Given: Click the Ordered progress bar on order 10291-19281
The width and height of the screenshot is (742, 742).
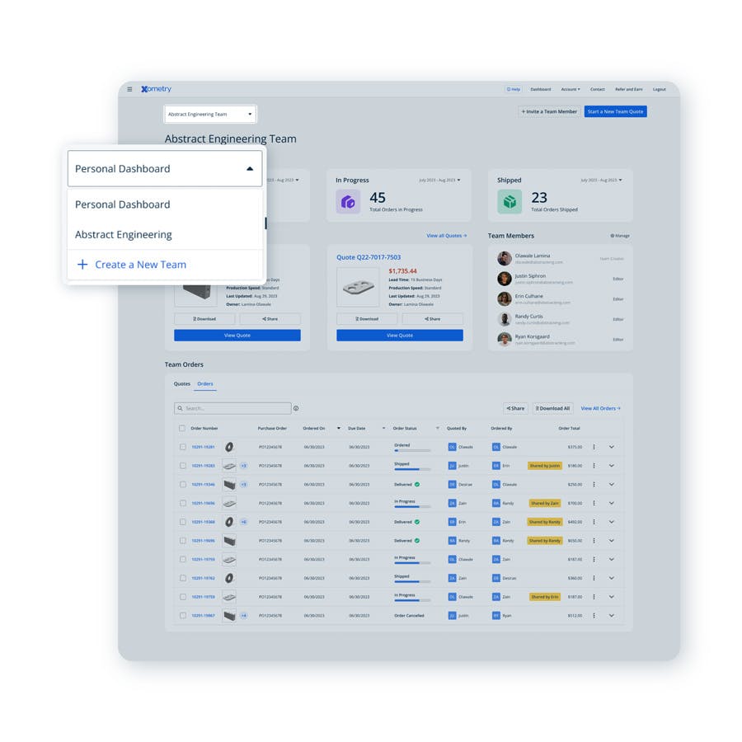Looking at the screenshot, I should [412, 450].
